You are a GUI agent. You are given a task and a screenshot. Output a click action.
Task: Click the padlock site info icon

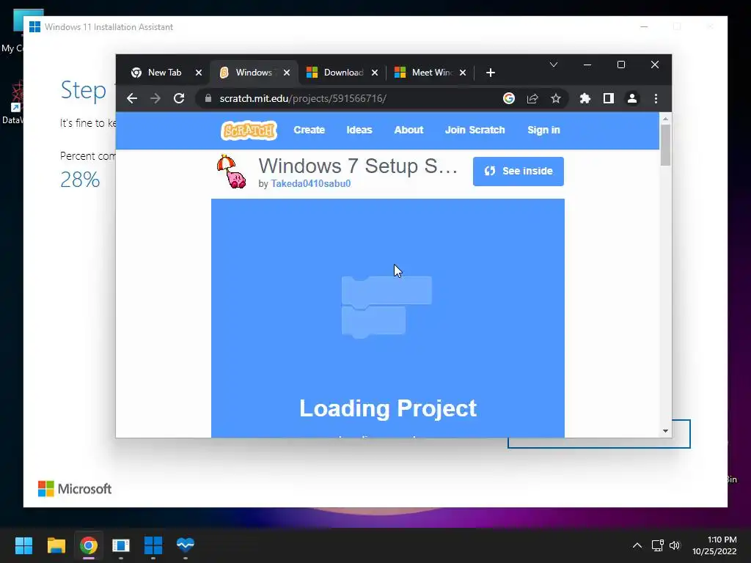[x=208, y=98]
